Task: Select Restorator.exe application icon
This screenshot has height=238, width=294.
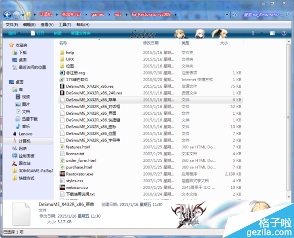Action: [x=62, y=174]
